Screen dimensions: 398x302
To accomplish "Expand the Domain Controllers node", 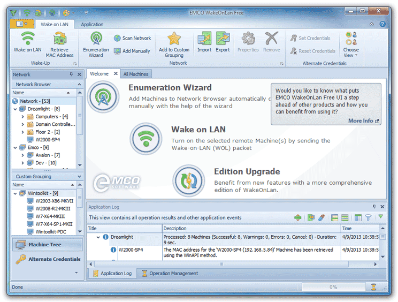I will pyautogui.click(x=23, y=124).
